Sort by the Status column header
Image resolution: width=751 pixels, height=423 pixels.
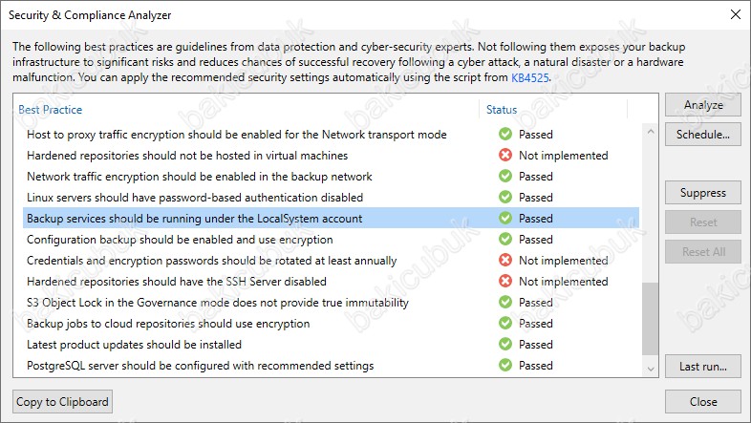(x=502, y=110)
